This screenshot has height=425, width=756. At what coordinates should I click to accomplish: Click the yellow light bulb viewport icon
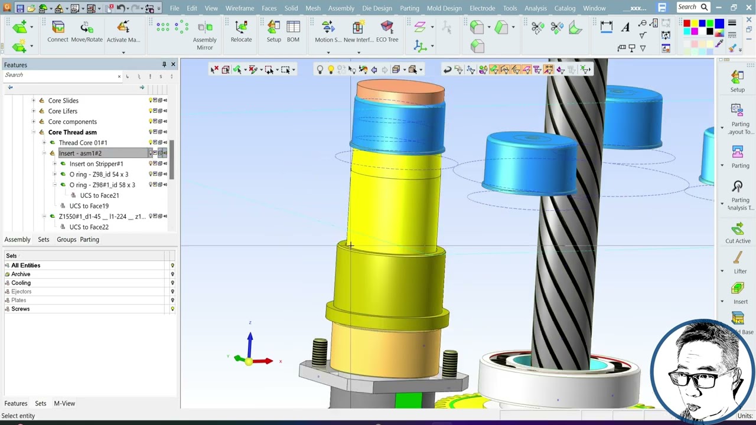click(x=331, y=70)
